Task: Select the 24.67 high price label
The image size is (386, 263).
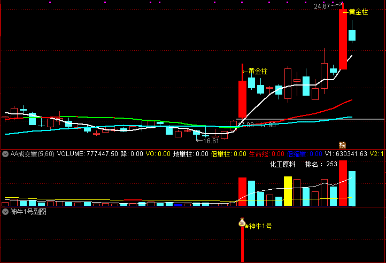Action: click(x=322, y=6)
